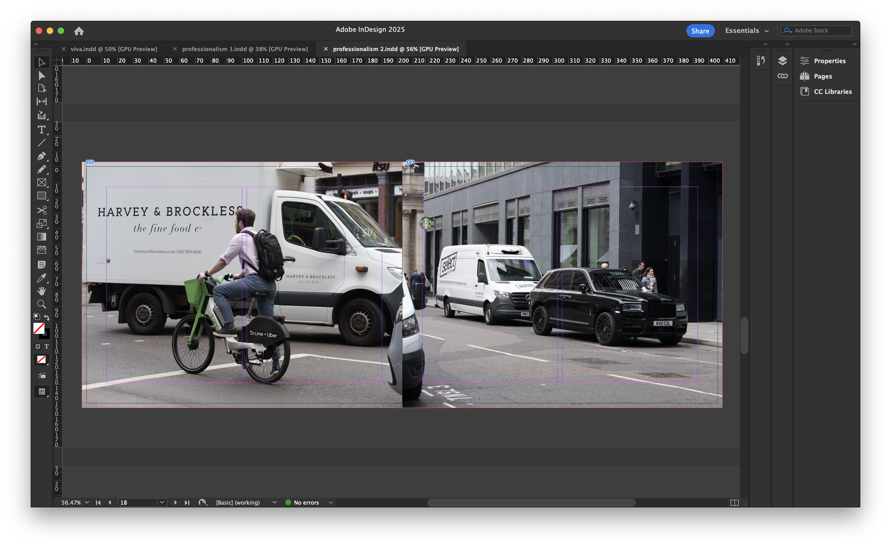
Task: Open the zoom level dropdown
Action: pos(87,503)
